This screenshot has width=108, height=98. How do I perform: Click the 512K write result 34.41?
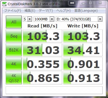(83, 50)
